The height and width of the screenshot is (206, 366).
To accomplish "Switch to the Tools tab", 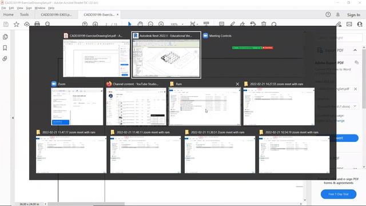I will point(24,14).
